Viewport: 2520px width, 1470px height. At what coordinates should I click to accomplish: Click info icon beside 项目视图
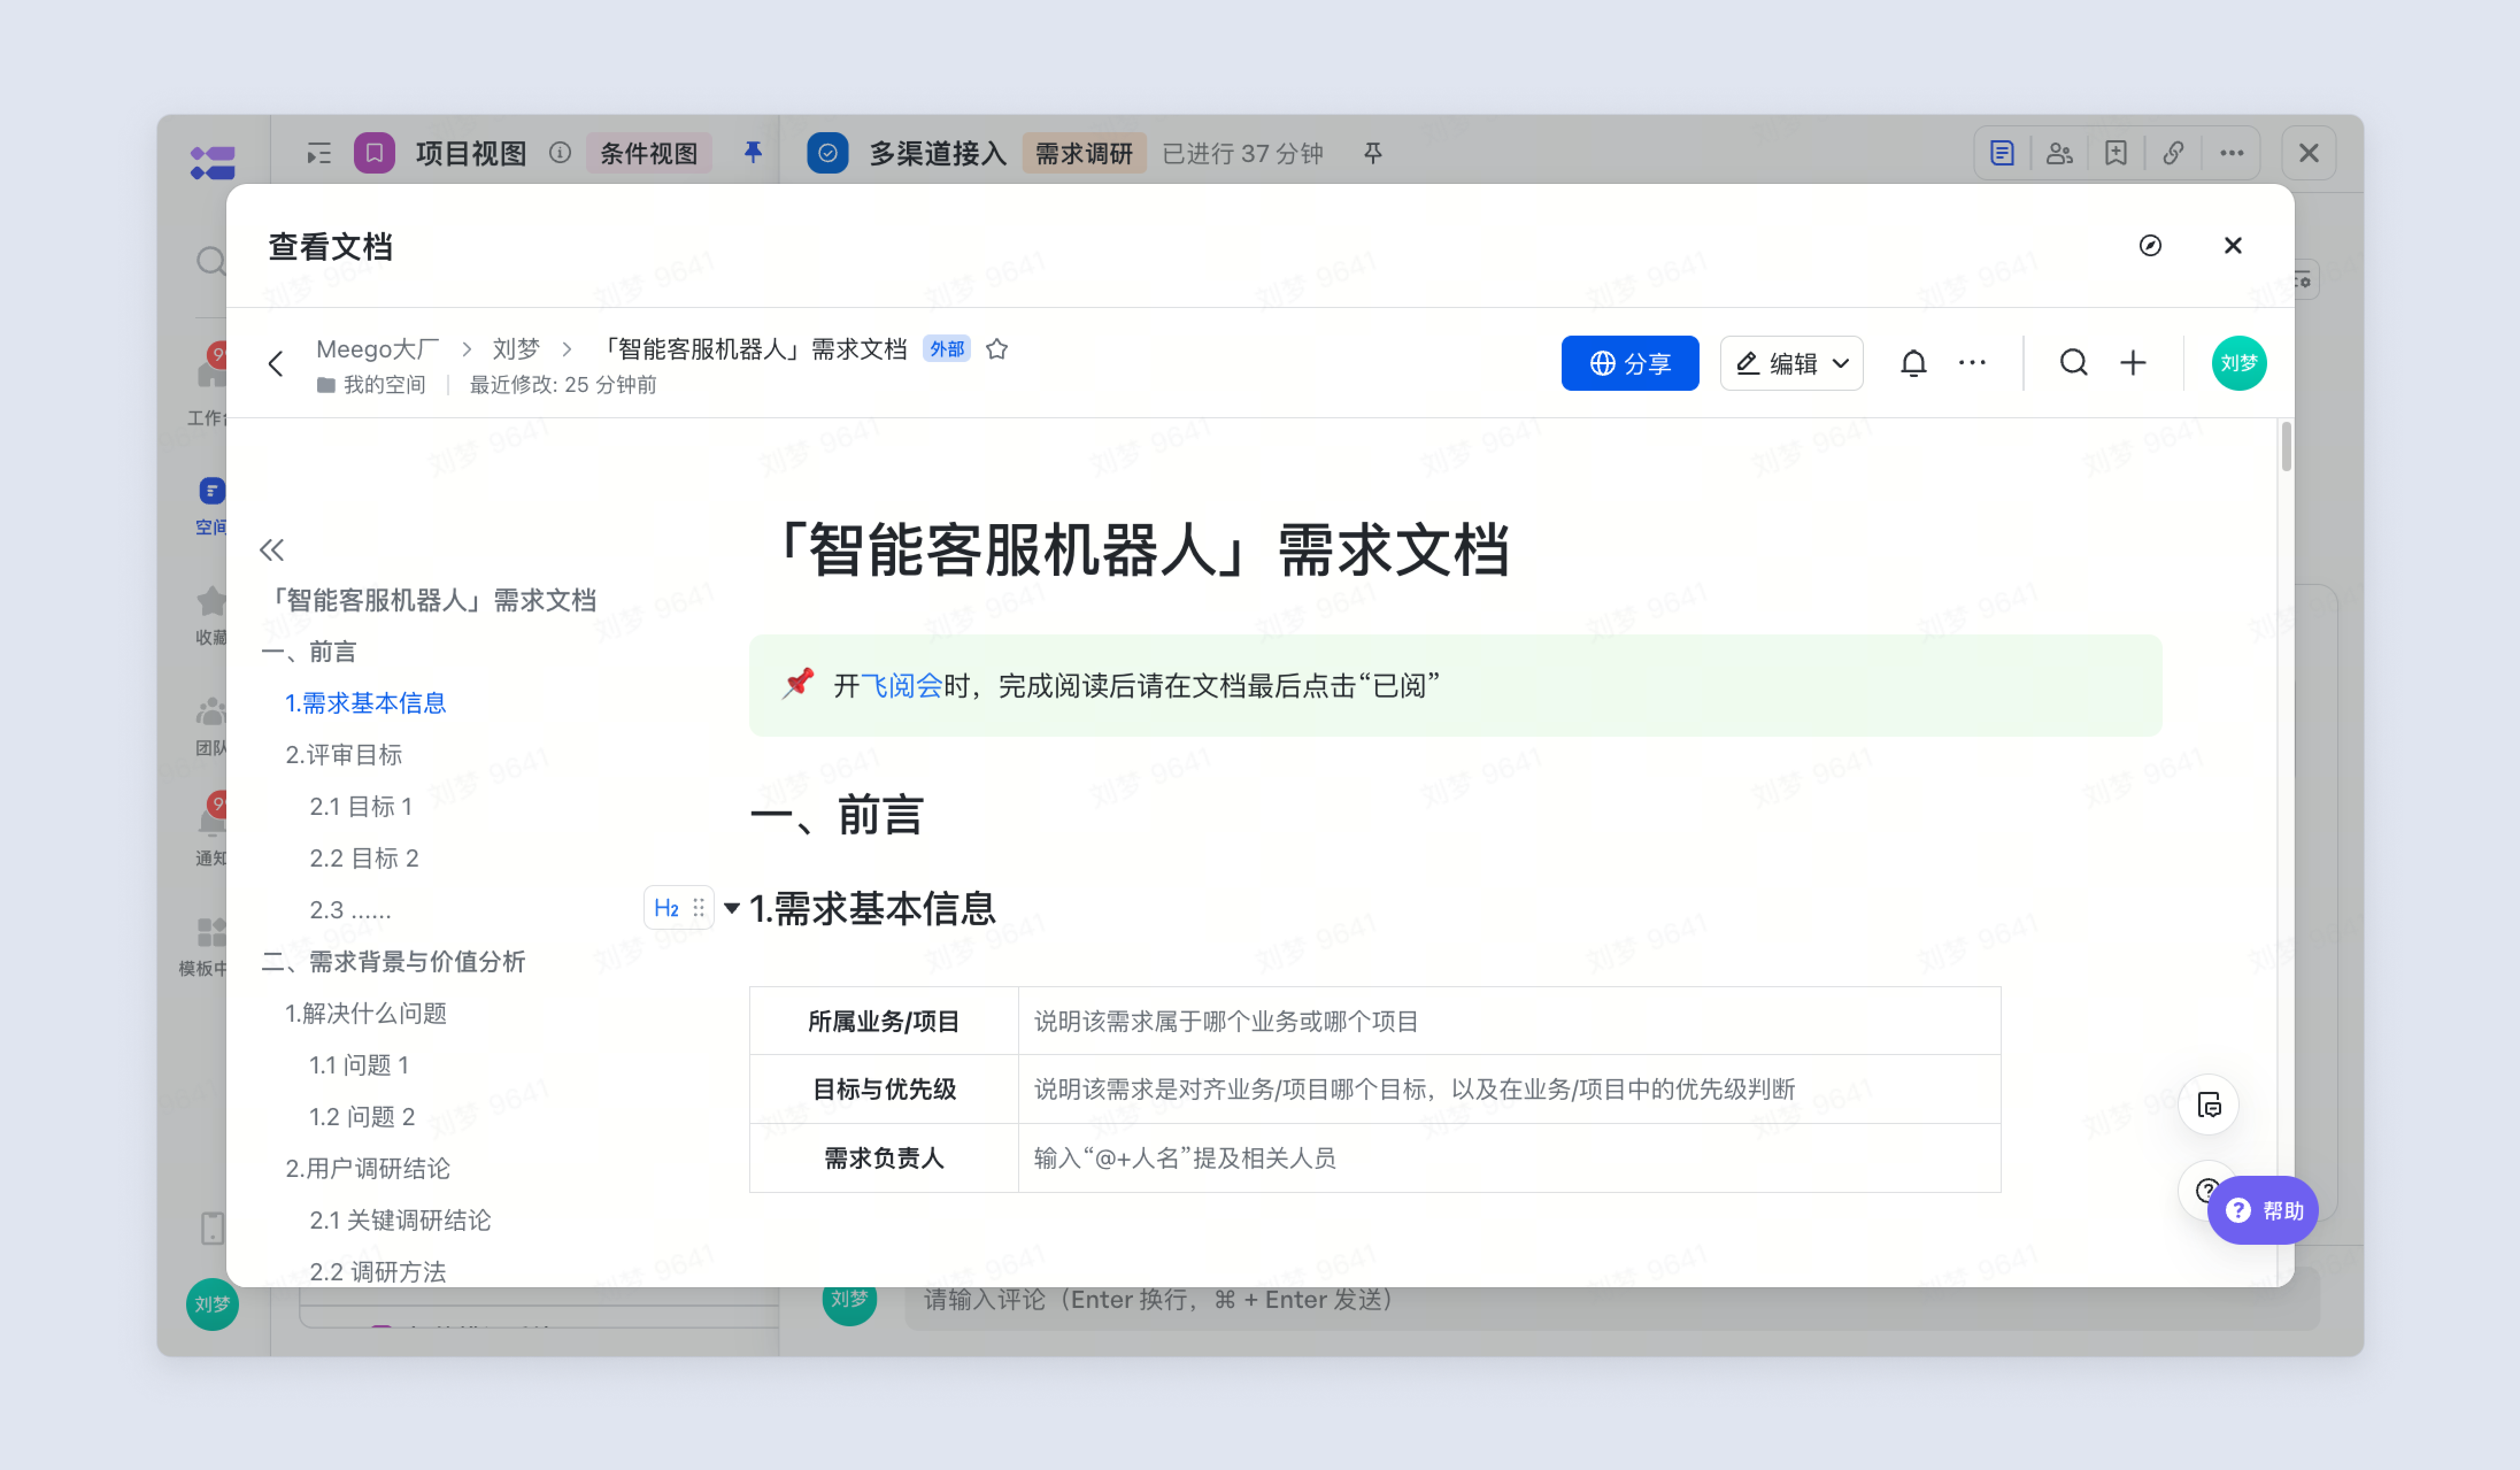pos(560,153)
